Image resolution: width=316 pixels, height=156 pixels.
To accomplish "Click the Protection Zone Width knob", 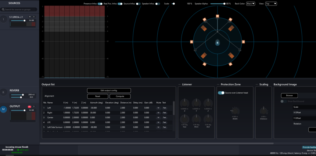I will tap(235, 111).
